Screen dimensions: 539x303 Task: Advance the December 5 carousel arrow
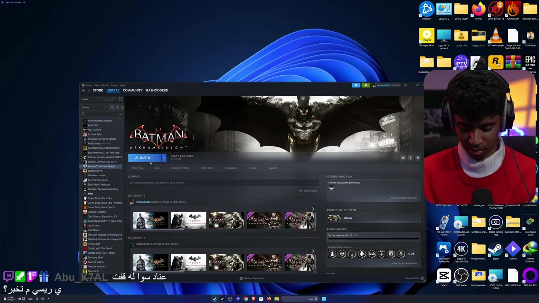point(313,209)
